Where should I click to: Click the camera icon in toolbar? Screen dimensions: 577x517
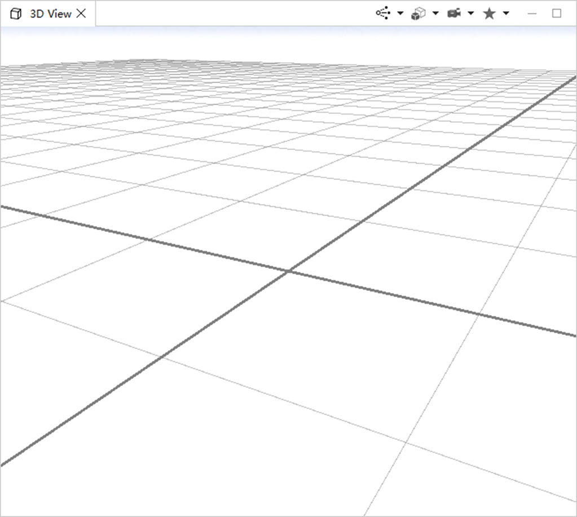[x=454, y=14]
